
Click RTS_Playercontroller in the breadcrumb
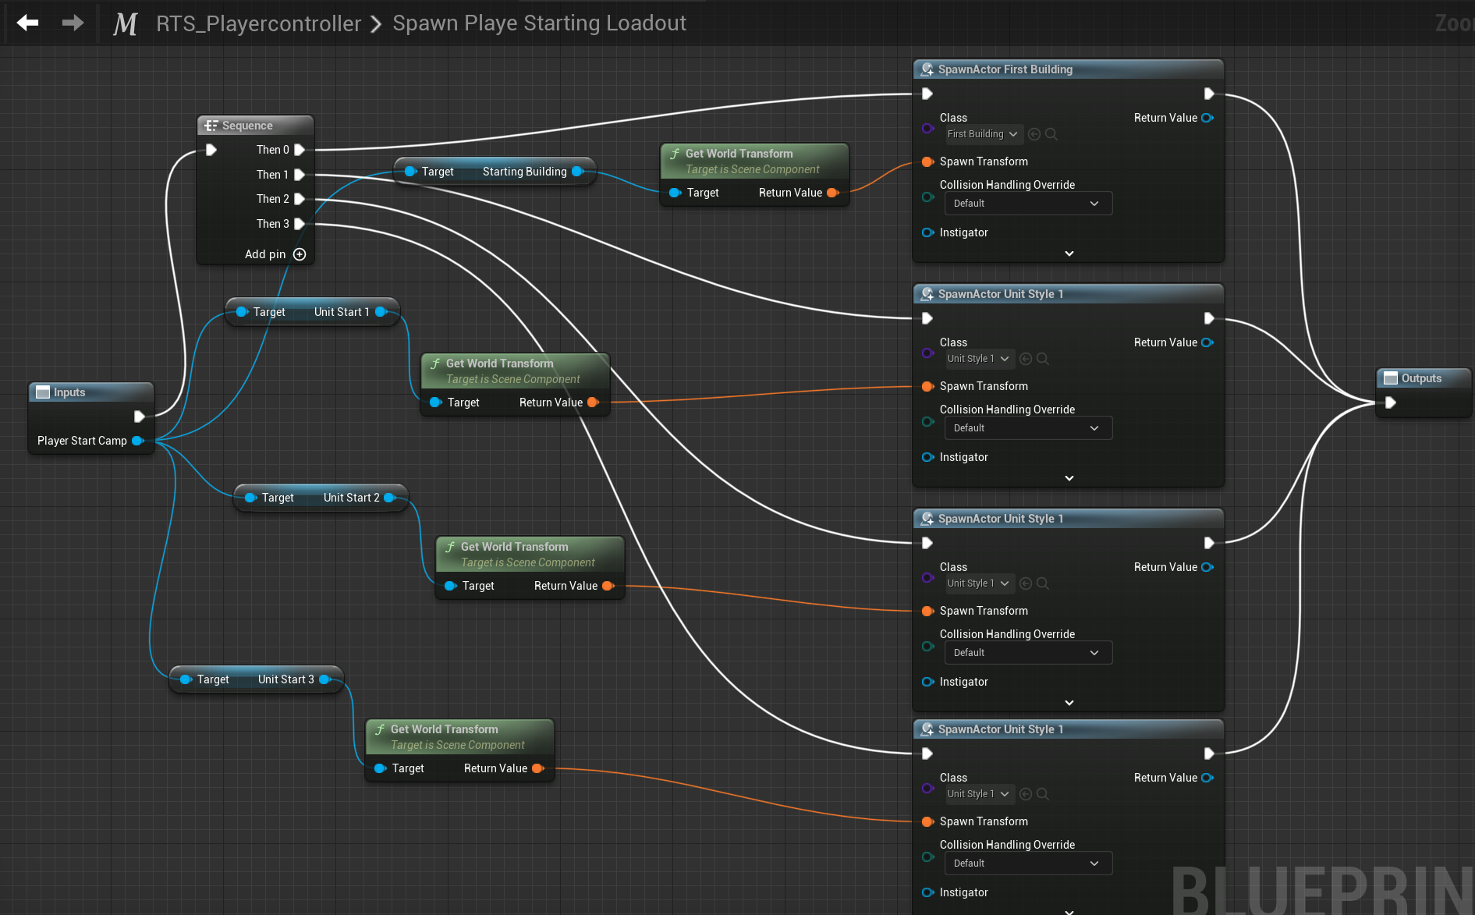[x=258, y=23]
